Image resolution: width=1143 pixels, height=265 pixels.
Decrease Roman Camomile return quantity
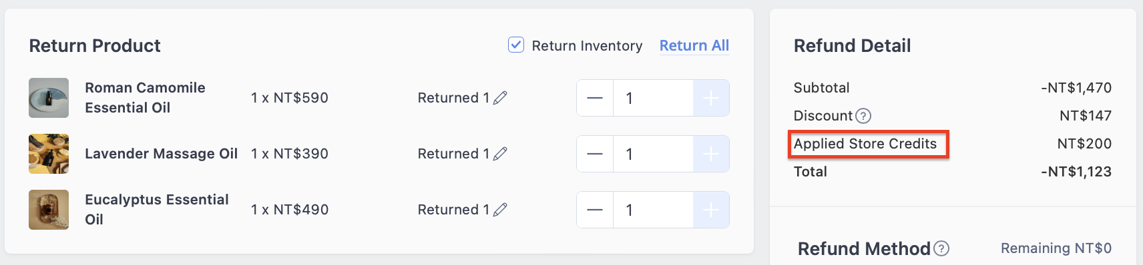point(595,98)
